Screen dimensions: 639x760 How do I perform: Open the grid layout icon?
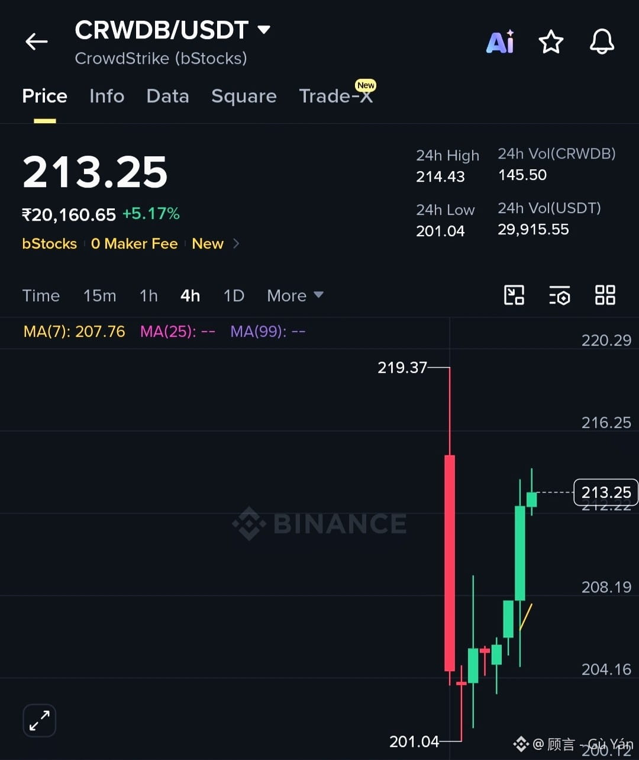(605, 295)
